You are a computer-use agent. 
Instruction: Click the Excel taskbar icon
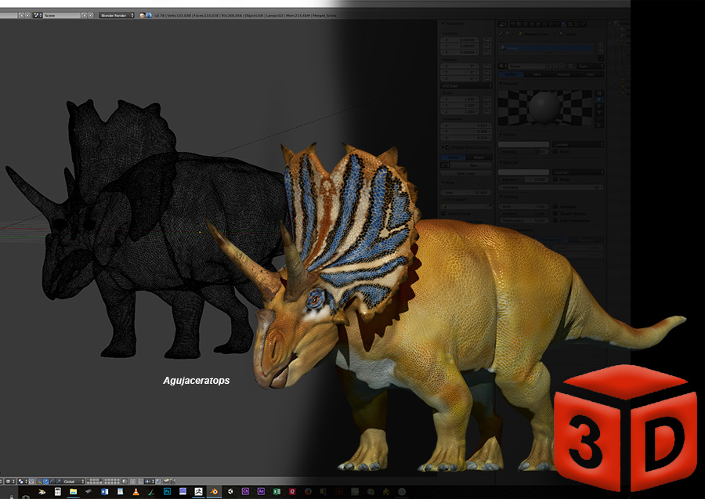point(276,491)
